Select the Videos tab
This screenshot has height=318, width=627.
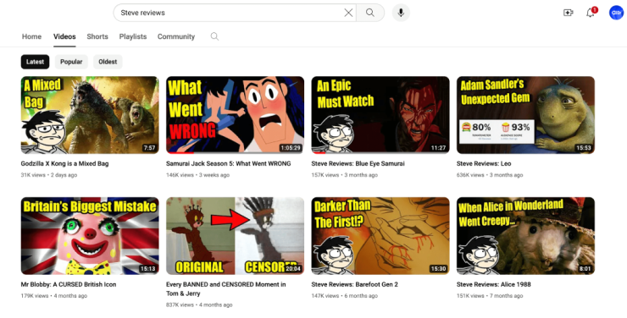(64, 36)
